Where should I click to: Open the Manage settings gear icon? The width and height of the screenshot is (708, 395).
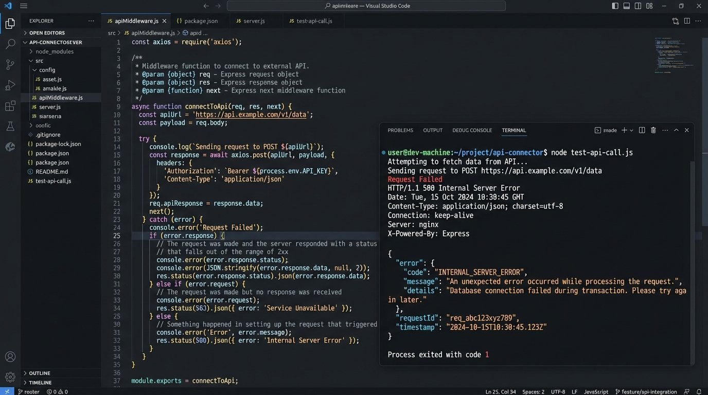point(10,377)
